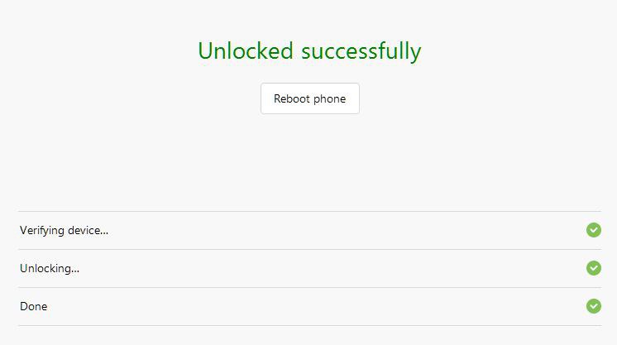Image resolution: width=617 pixels, height=345 pixels.
Task: Click empty middle of the Done row
Action: click(x=331, y=306)
